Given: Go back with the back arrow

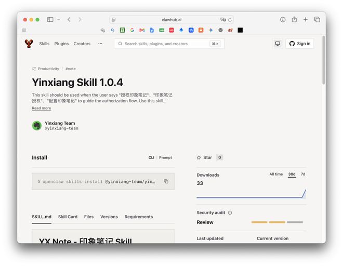Looking at the screenshot, I should (69, 20).
